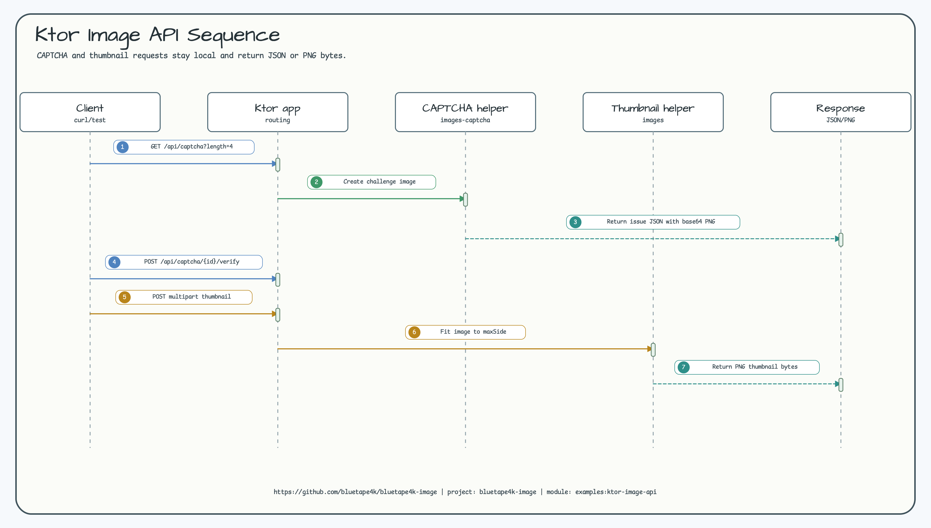Click step 2 green numbered circle
Screen dimensions: 931x528
coord(316,182)
